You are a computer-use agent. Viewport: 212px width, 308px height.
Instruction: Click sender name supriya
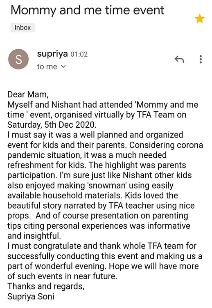52,54
